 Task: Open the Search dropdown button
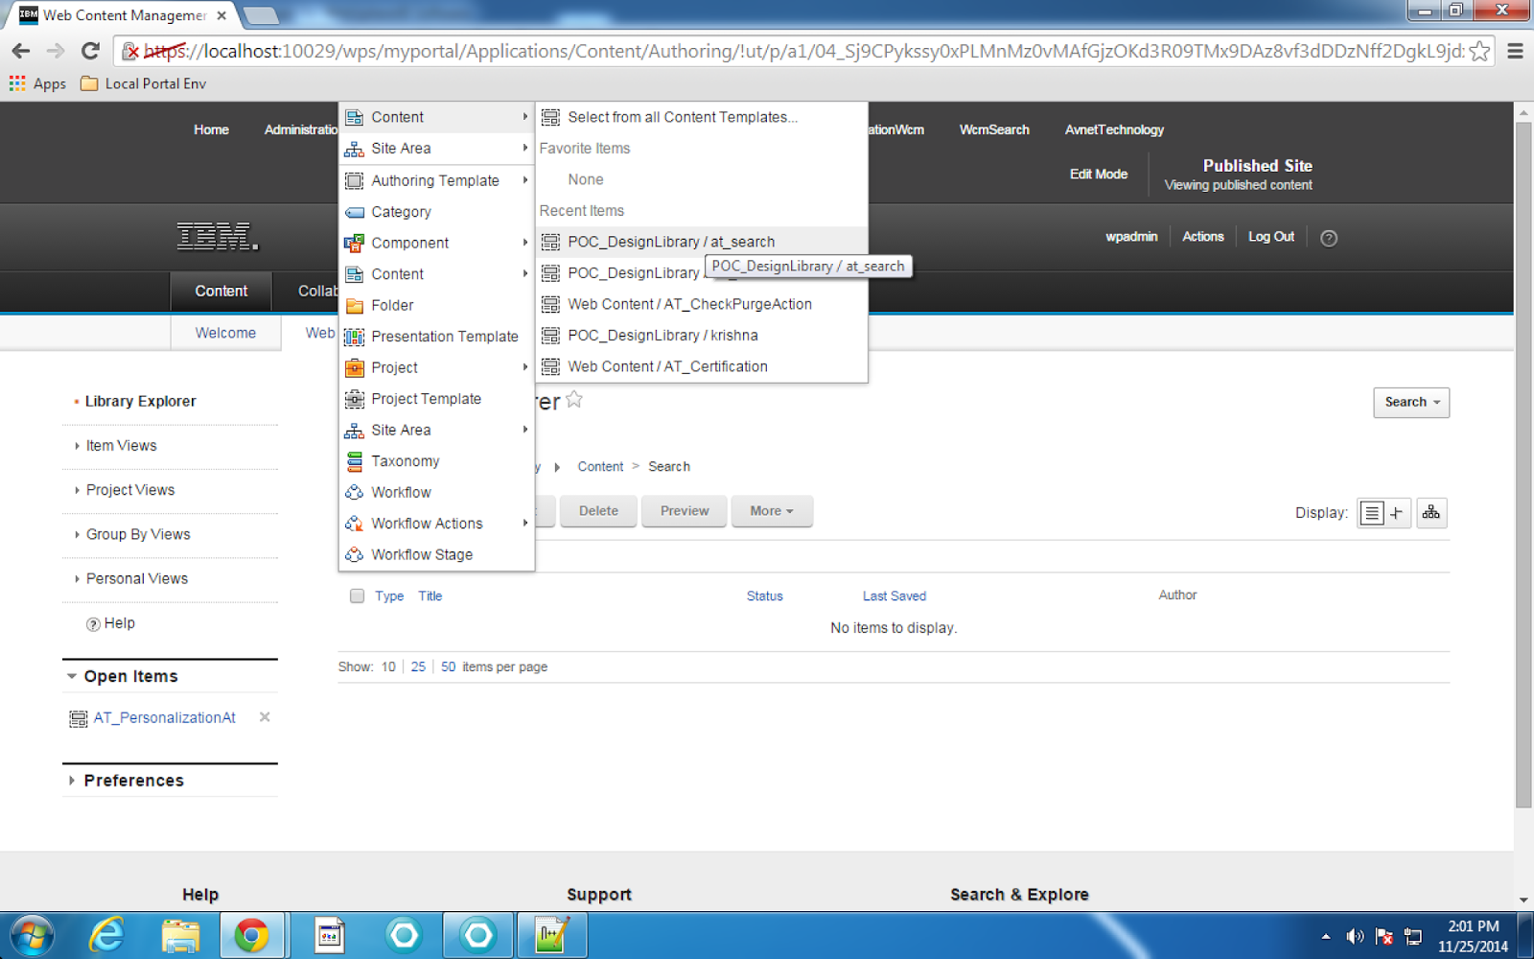point(1411,403)
